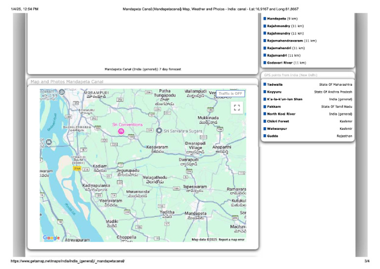Turn on the map Traffic toggle
Image resolution: width=380 pixels, height=269 pixels.
pos(231,93)
